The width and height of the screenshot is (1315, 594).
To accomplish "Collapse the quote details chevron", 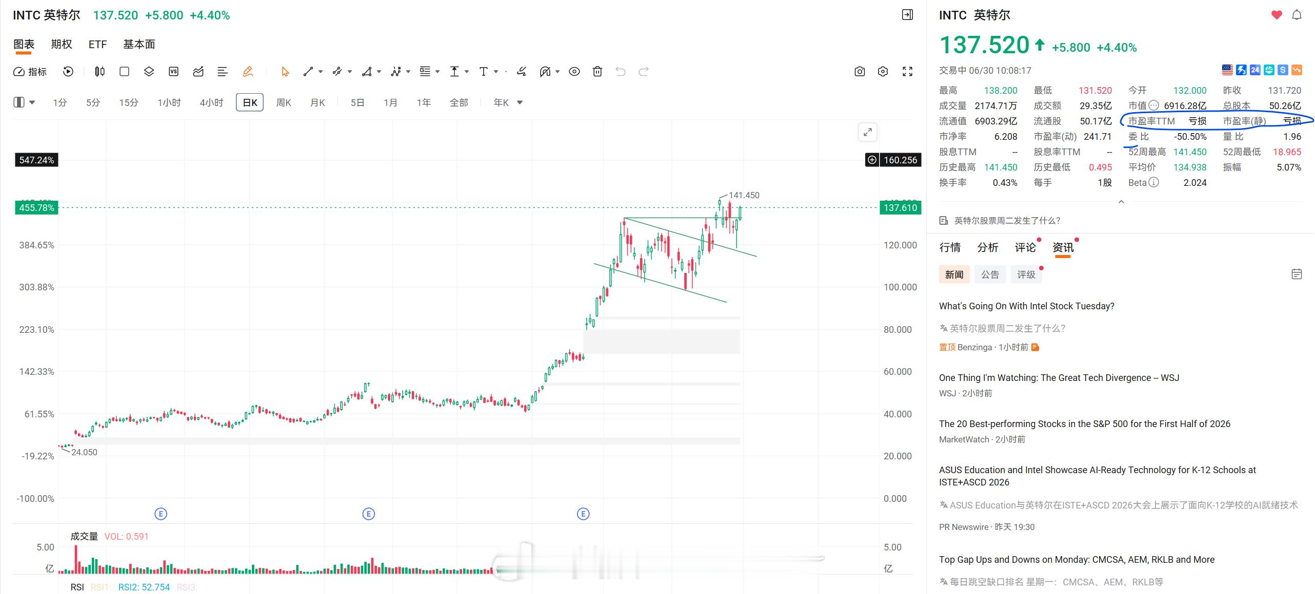I will pyautogui.click(x=1121, y=202).
